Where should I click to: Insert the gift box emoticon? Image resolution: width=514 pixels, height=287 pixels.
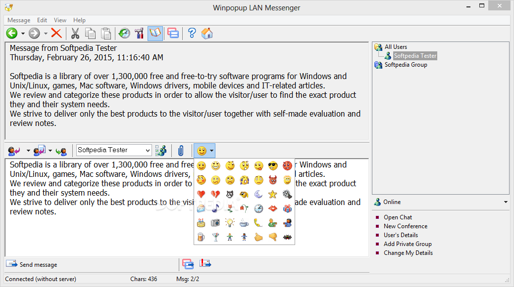(x=287, y=208)
